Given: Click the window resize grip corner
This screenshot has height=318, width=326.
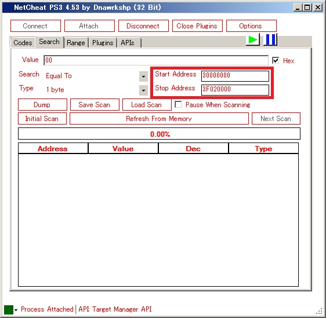Looking at the screenshot, I should pyautogui.click(x=320, y=312).
